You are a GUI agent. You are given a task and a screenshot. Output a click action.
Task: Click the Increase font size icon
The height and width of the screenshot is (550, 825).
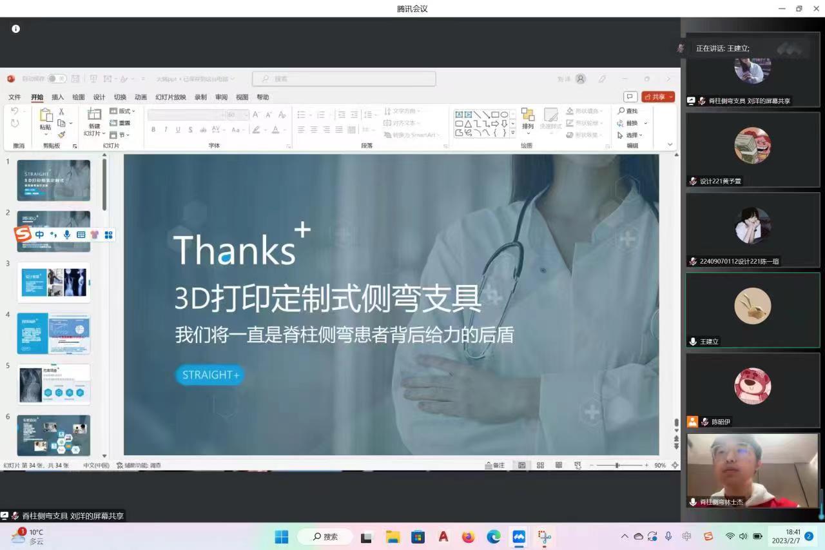[x=256, y=115]
